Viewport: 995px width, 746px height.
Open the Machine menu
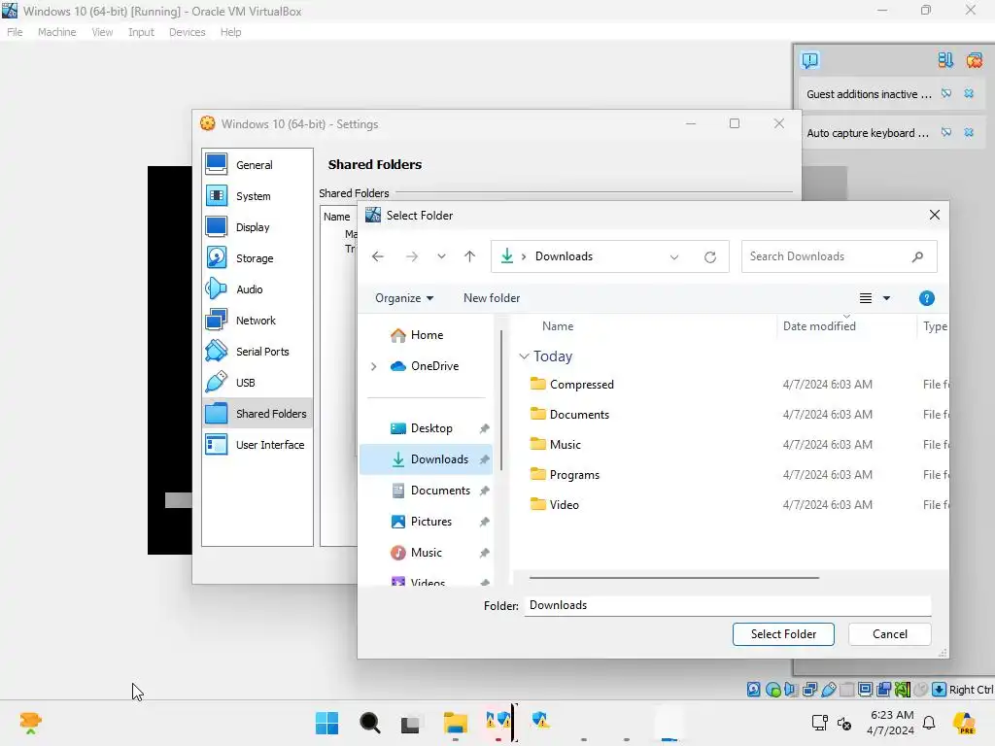(56, 32)
